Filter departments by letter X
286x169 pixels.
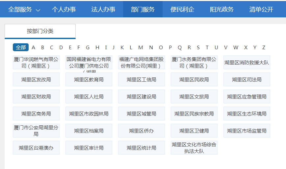(246, 48)
